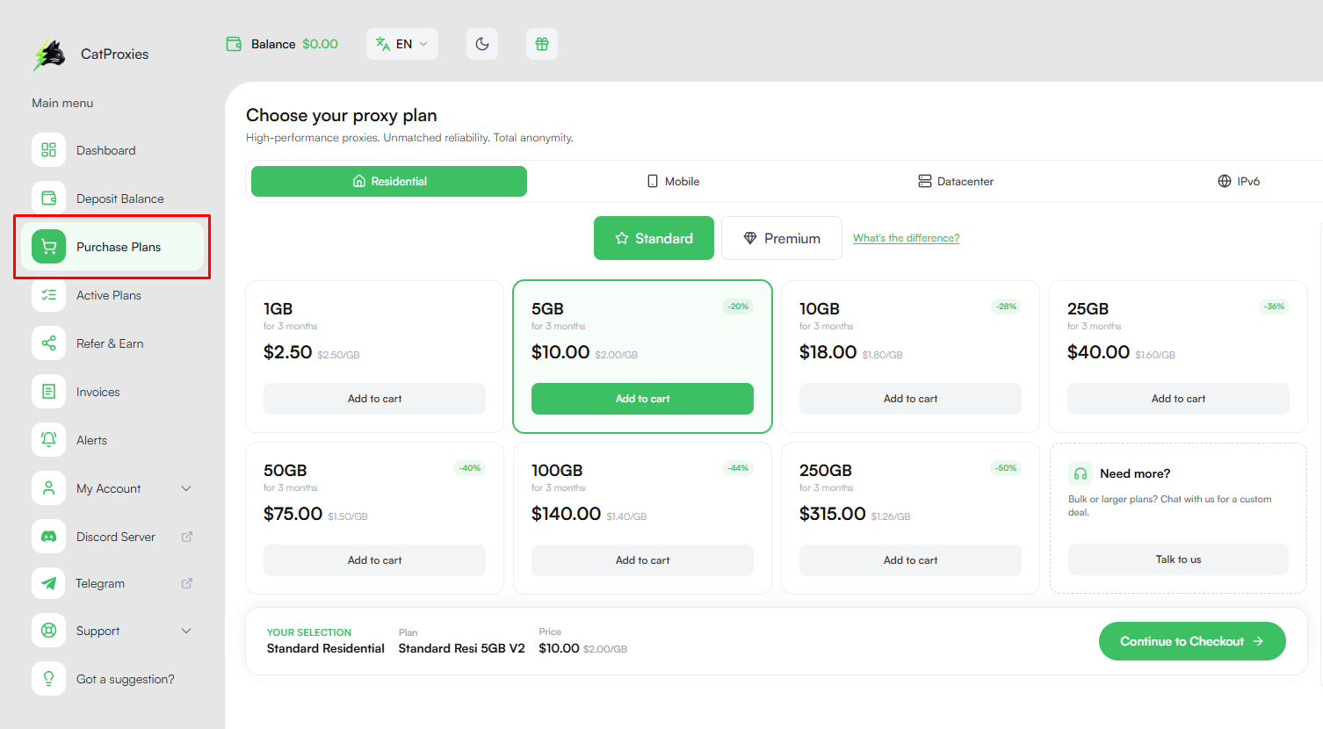Viewport: 1323px width, 729px height.
Task: Click the headset icon beside Need more?
Action: (x=1081, y=473)
